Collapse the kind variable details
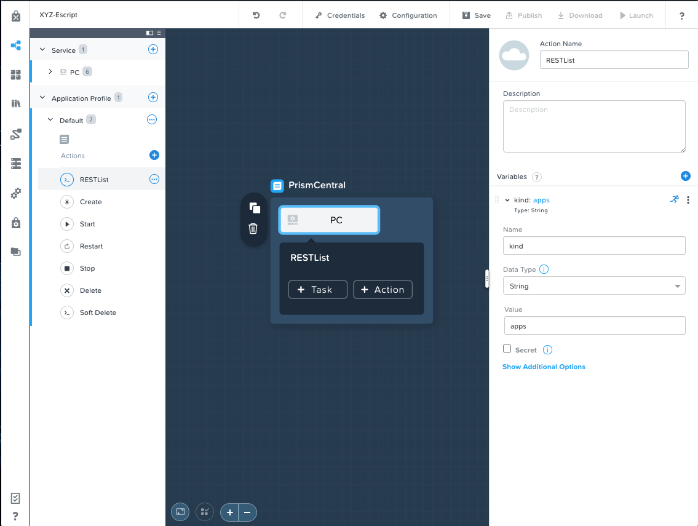 pyautogui.click(x=507, y=200)
